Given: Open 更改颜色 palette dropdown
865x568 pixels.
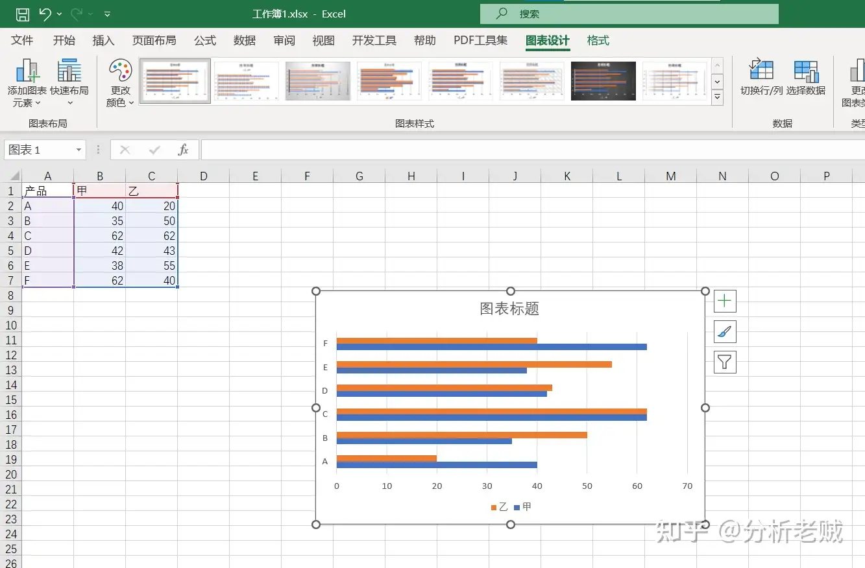Looking at the screenshot, I should [x=121, y=83].
